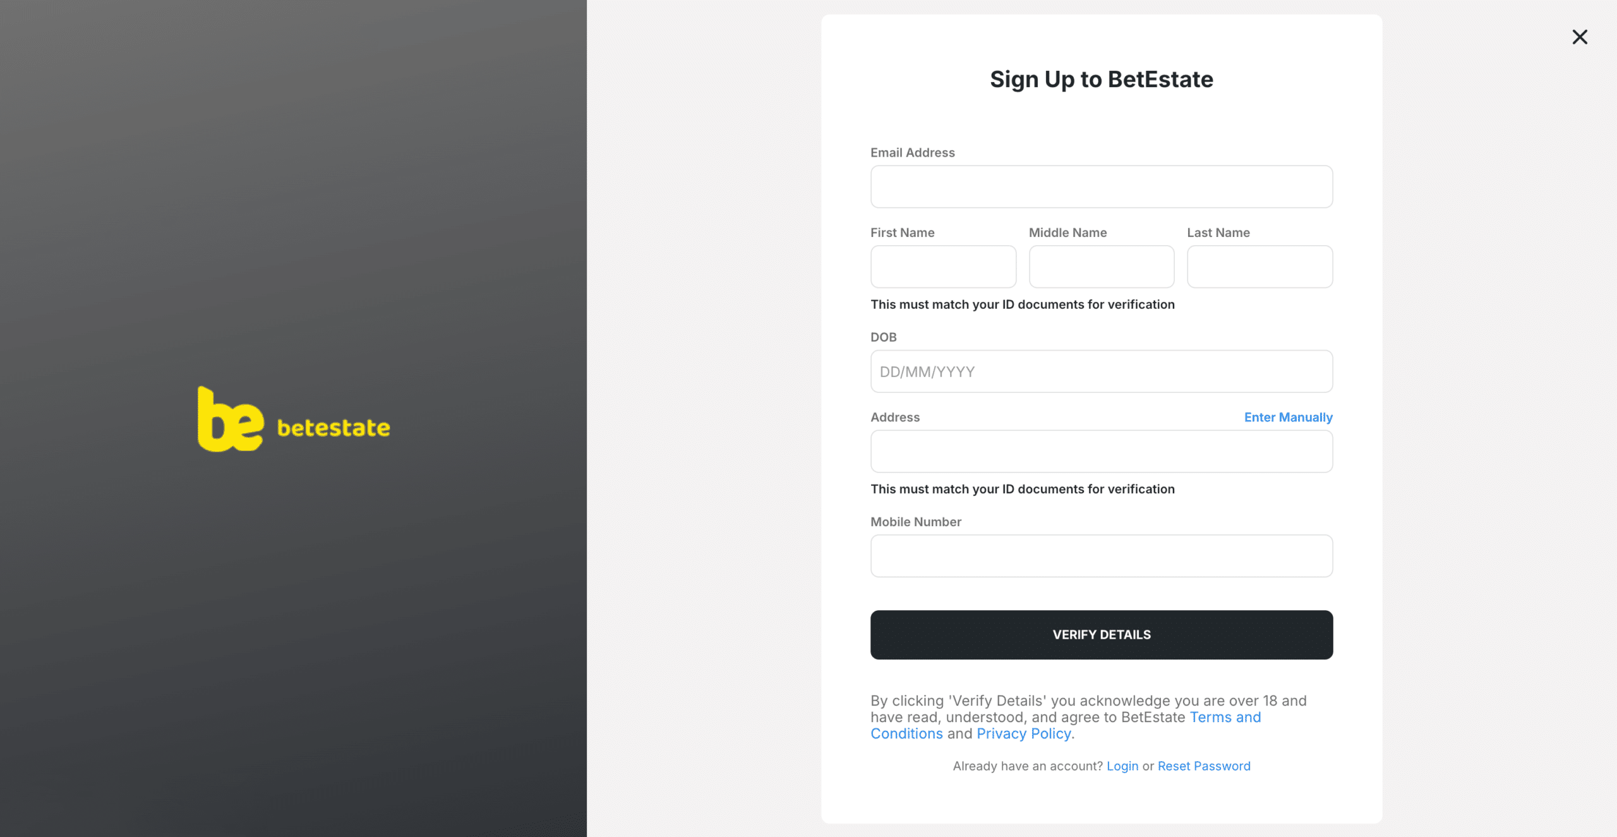Click the Last Name field
The height and width of the screenshot is (837, 1617).
coord(1259,267)
